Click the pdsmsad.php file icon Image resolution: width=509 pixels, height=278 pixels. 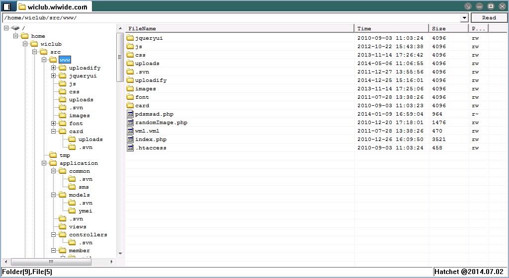coord(130,114)
